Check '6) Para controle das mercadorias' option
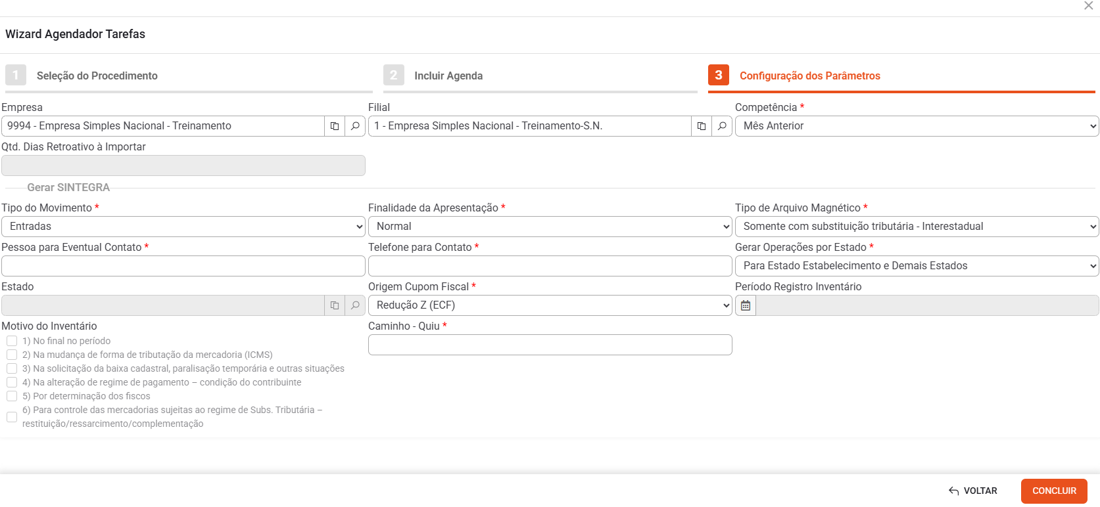Image resolution: width=1100 pixels, height=507 pixels. pos(12,417)
